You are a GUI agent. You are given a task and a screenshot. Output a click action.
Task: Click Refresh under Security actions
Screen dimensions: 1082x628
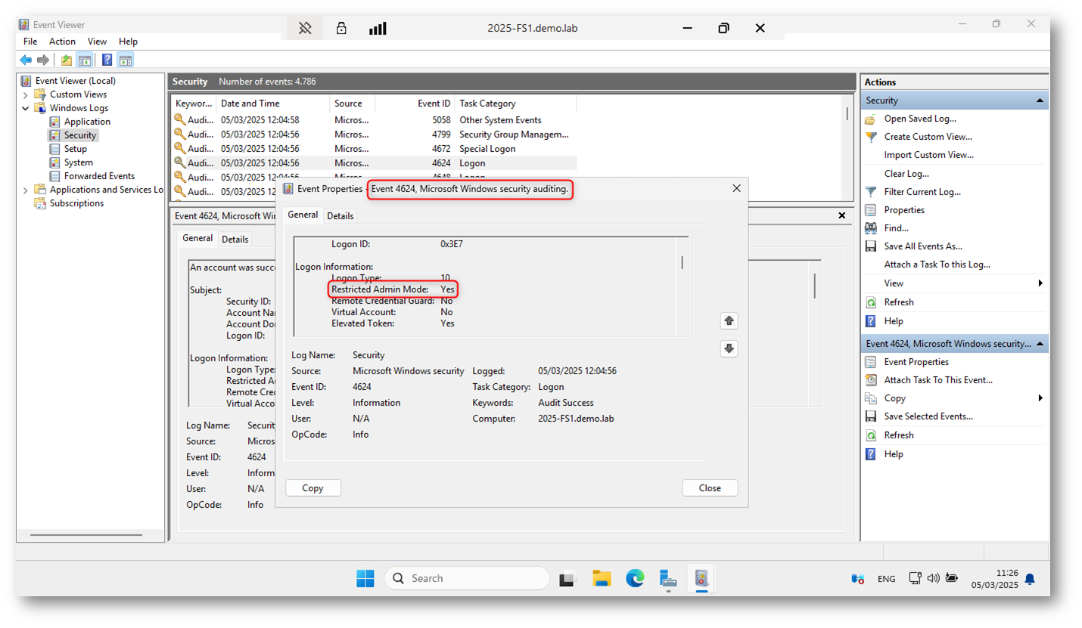click(899, 302)
